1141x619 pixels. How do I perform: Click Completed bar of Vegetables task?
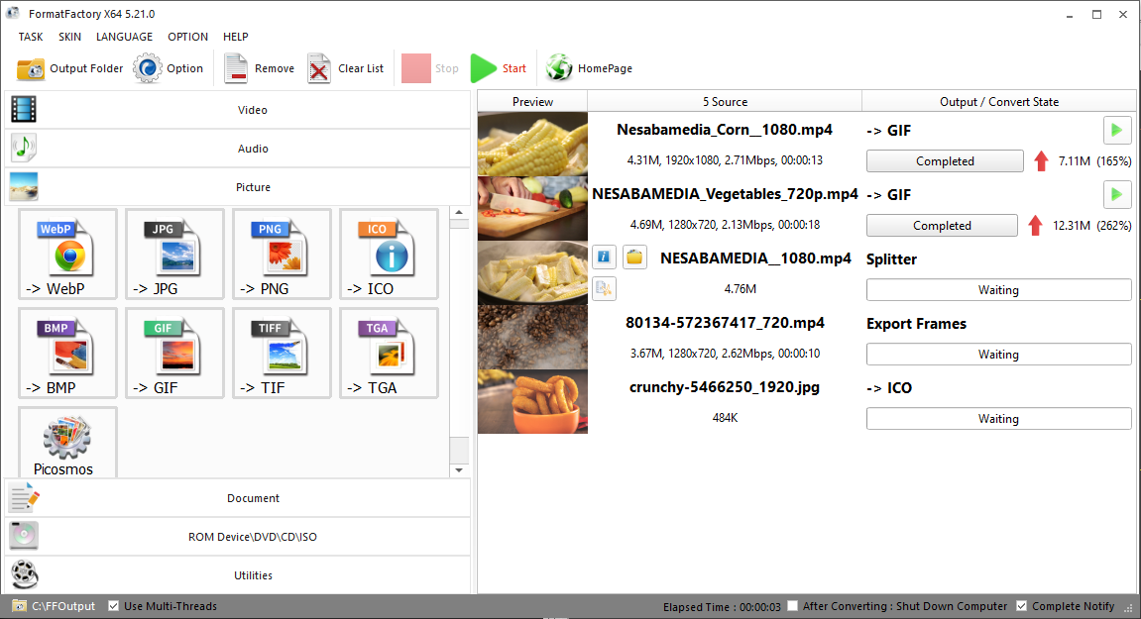pos(941,226)
